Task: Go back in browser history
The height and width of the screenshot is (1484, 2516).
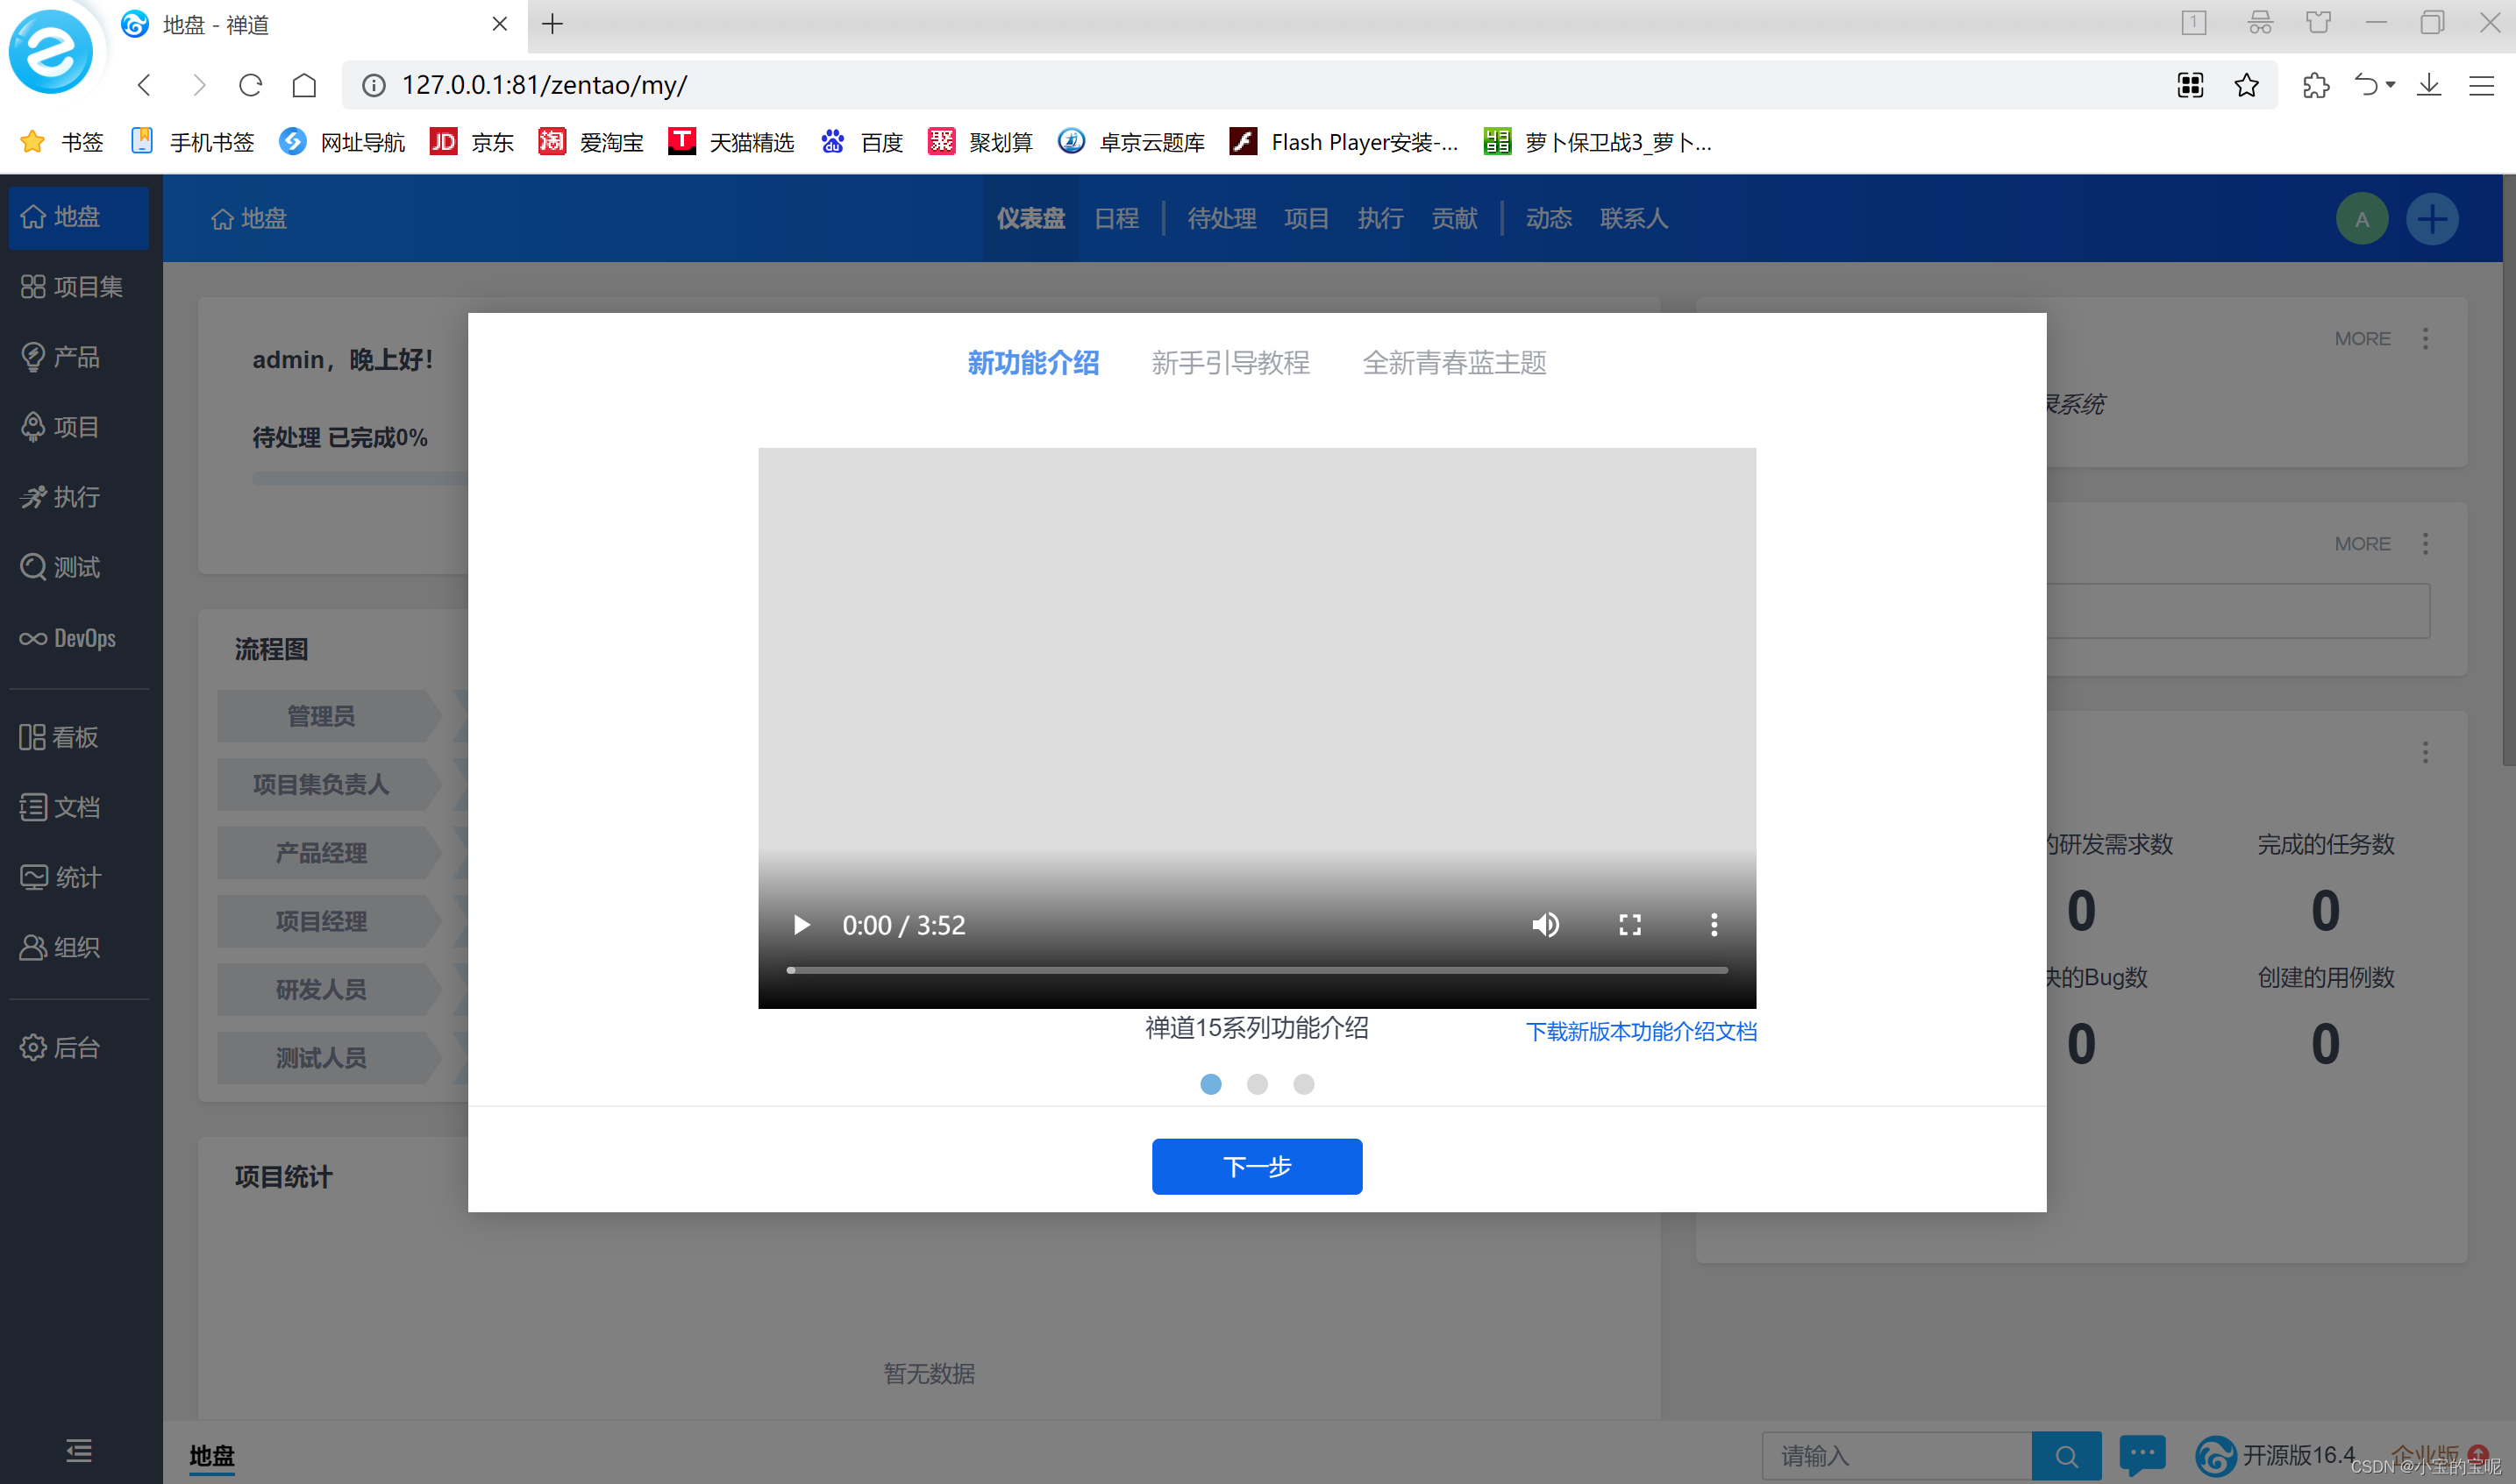Action: pyautogui.click(x=144, y=85)
